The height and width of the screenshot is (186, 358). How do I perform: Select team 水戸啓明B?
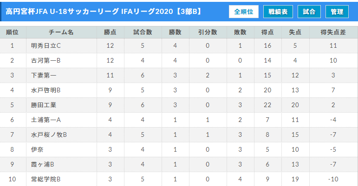[46, 90]
